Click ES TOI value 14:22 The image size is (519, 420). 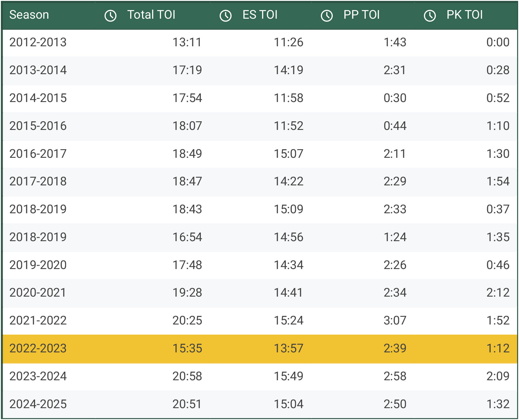coord(288,182)
